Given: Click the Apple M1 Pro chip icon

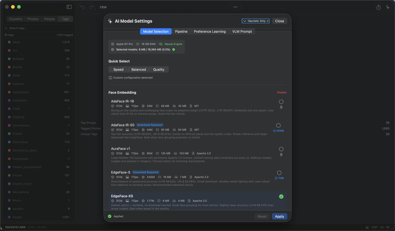Looking at the screenshot, I should click(x=113, y=44).
